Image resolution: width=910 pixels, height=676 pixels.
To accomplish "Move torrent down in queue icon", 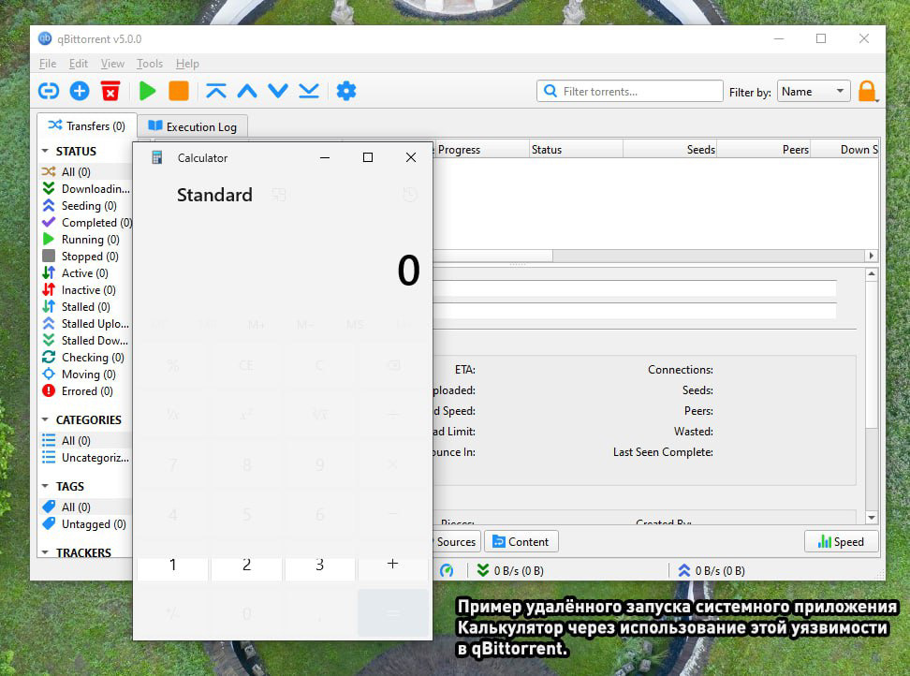I will click(x=278, y=91).
